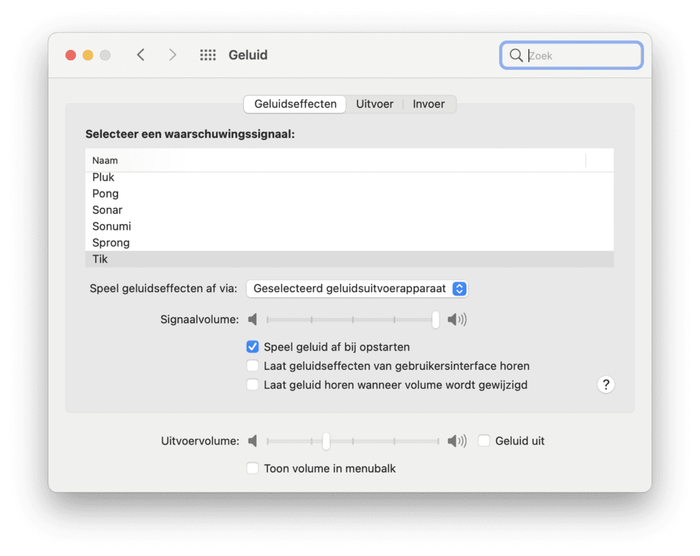This screenshot has height=556, width=700.
Task: Enable Laat geluid horen wanneer volume wordt gewijzigd
Action: click(253, 384)
